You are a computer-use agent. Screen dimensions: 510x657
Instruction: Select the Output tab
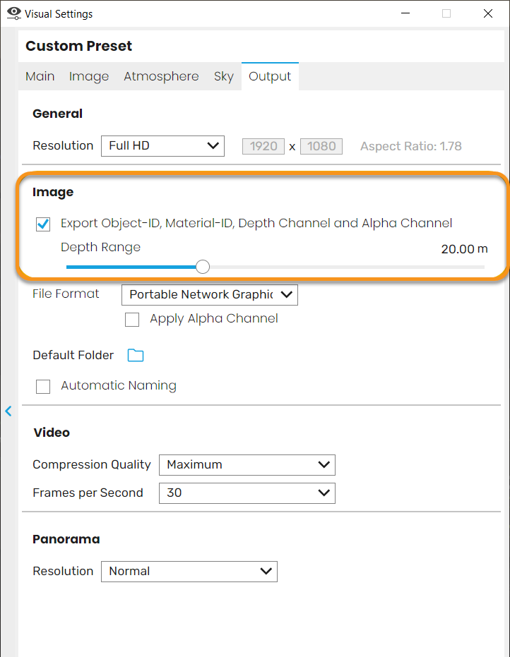(x=270, y=76)
